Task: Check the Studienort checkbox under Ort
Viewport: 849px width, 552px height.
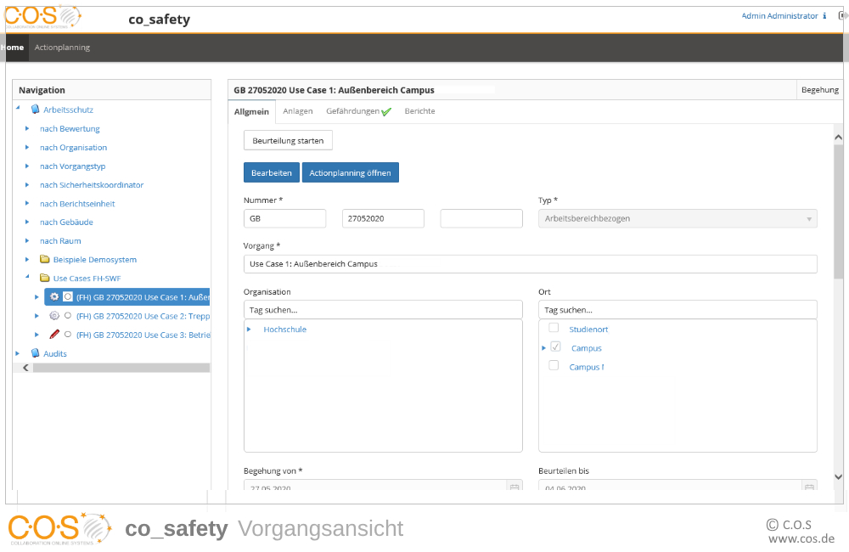Action: 554,329
